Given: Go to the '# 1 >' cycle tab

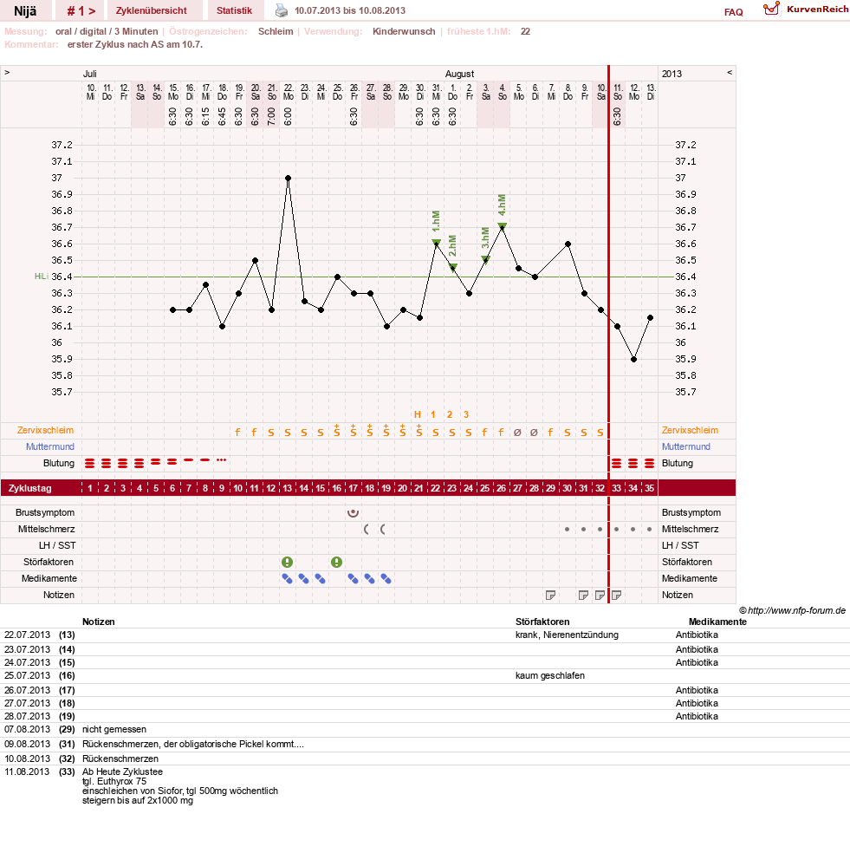Looking at the screenshot, I should (x=81, y=10).
